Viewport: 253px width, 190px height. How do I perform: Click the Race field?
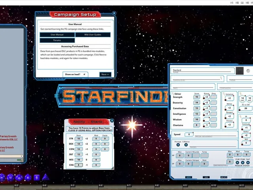tap(193, 87)
